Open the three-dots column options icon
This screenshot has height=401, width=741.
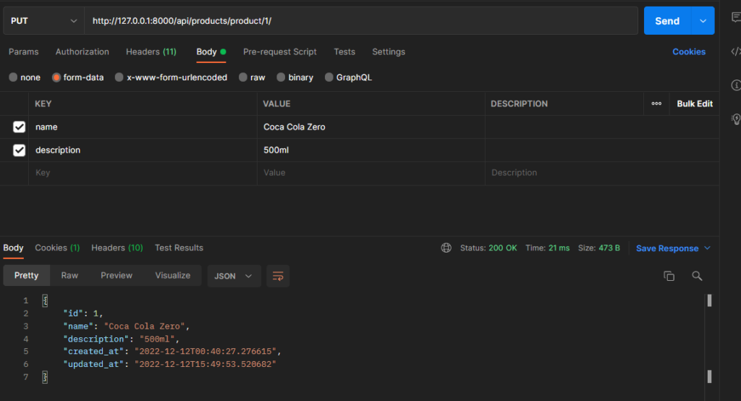point(656,104)
